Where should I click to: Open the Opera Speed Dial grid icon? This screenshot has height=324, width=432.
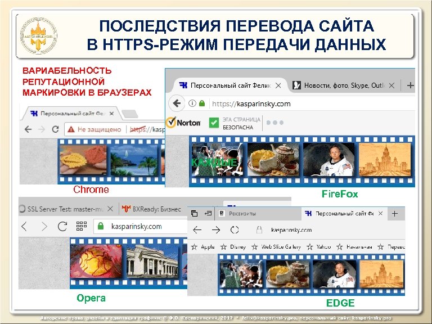point(82,226)
